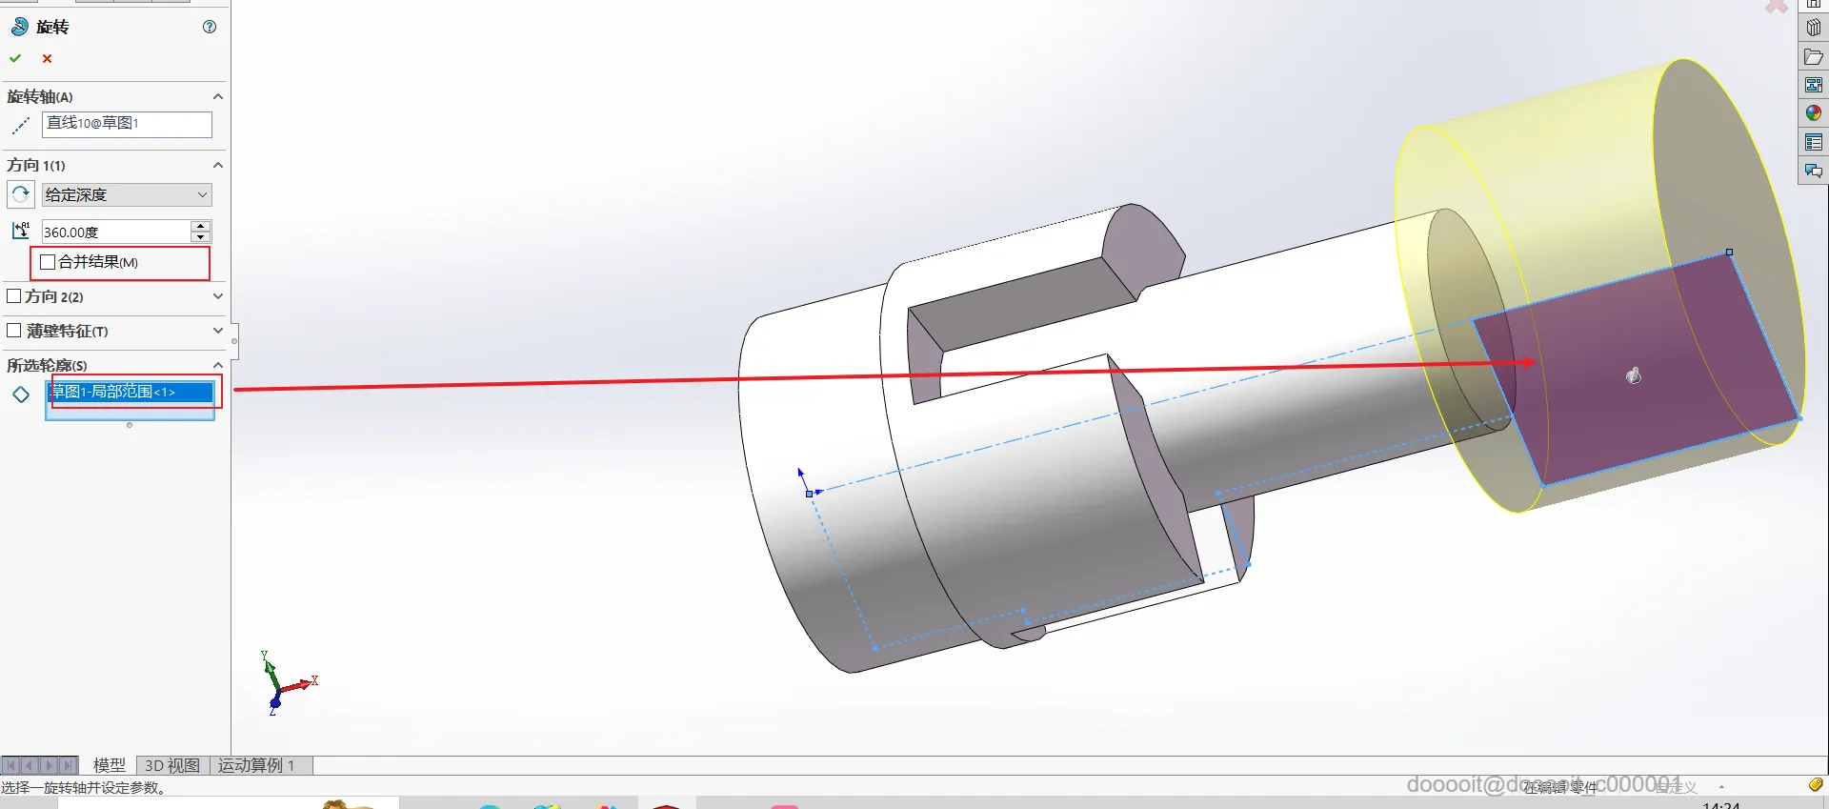Expand the 薄壁特征 section chevron

pyautogui.click(x=218, y=331)
